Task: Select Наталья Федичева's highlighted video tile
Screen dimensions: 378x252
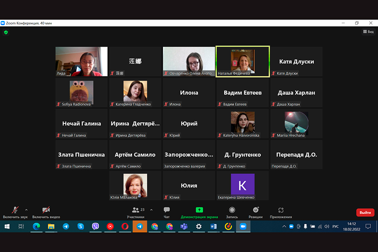Action: (x=242, y=61)
